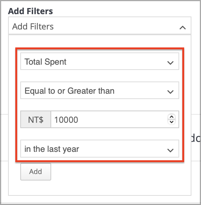
Task: Click the blank area below the Add button
Action: (x=100, y=188)
